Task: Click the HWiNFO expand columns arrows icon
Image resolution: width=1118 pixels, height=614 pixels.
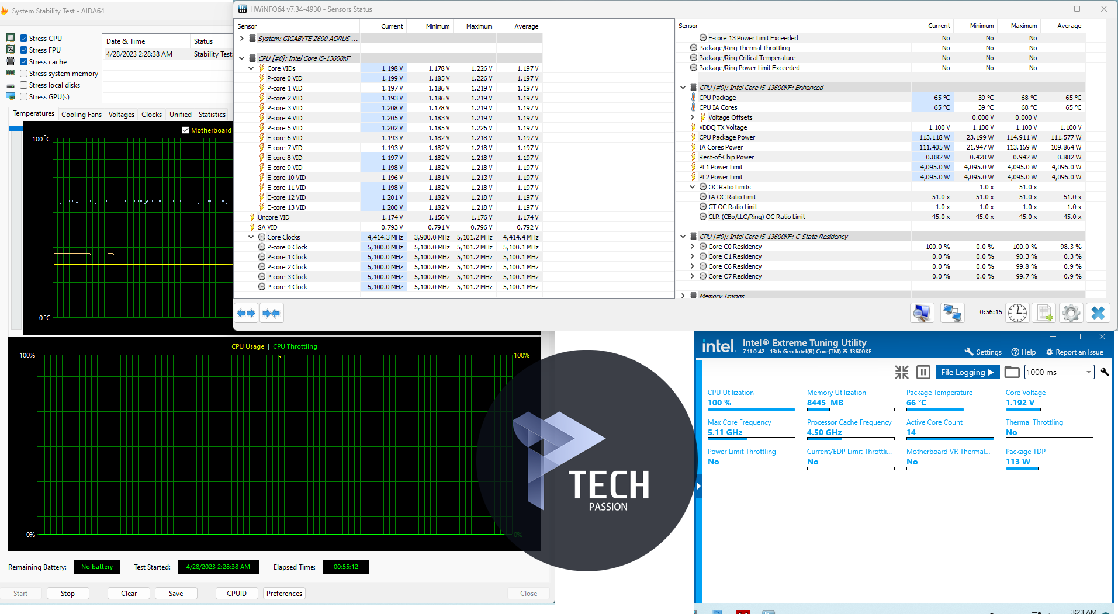Action: pos(246,314)
